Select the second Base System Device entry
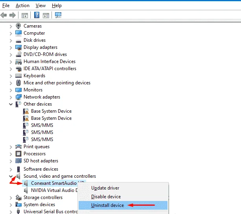 pyautogui.click(x=52, y=118)
